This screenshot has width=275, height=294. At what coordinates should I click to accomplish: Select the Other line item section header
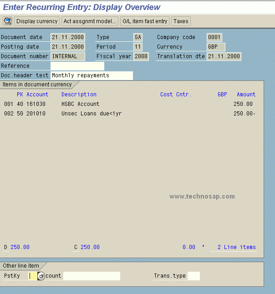(x=21, y=266)
